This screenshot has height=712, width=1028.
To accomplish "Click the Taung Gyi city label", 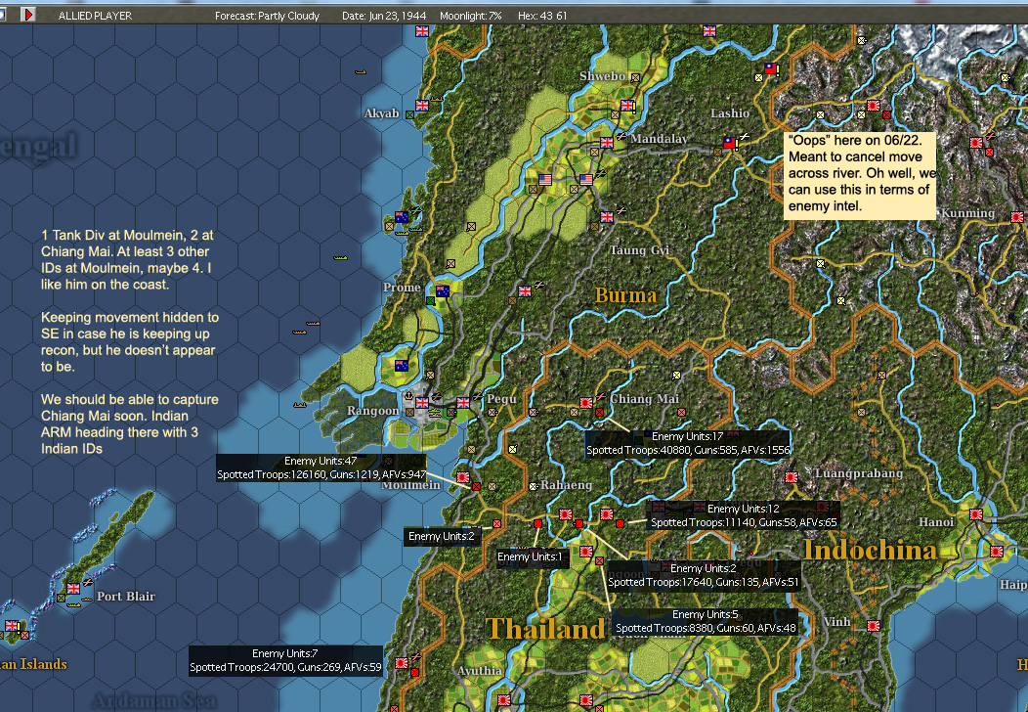I will 640,250.
